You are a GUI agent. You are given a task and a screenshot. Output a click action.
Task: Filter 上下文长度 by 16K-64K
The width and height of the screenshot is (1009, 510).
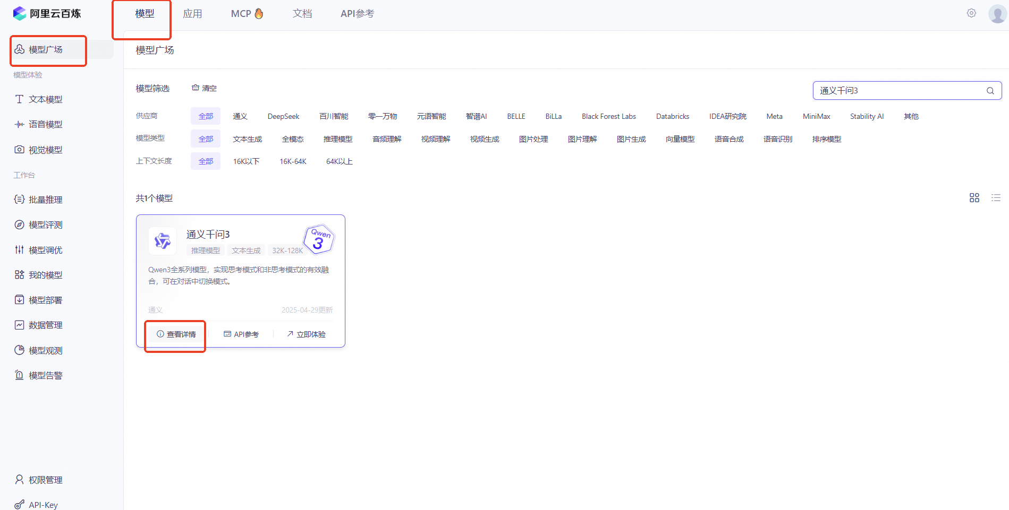[293, 161]
